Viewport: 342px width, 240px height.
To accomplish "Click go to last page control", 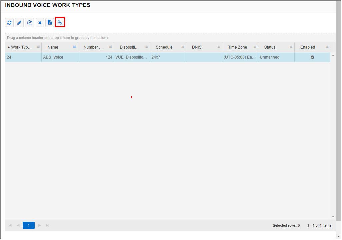I will coord(47,225).
